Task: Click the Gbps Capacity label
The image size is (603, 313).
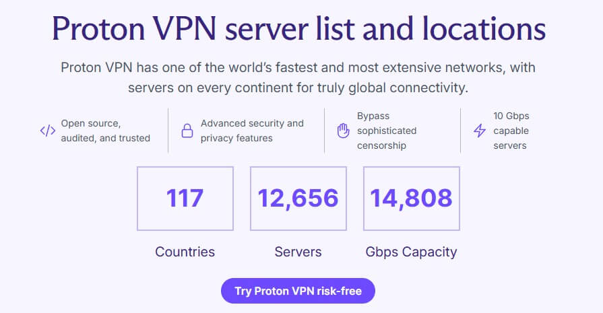Action: coord(411,252)
